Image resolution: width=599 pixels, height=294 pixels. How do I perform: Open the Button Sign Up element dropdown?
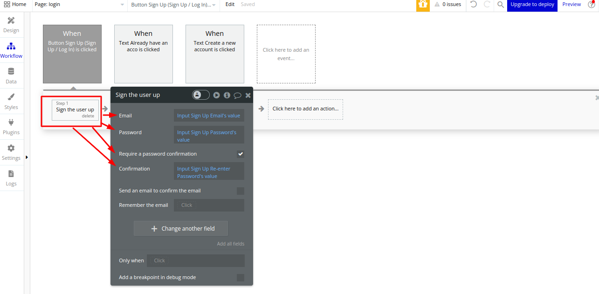(x=173, y=5)
